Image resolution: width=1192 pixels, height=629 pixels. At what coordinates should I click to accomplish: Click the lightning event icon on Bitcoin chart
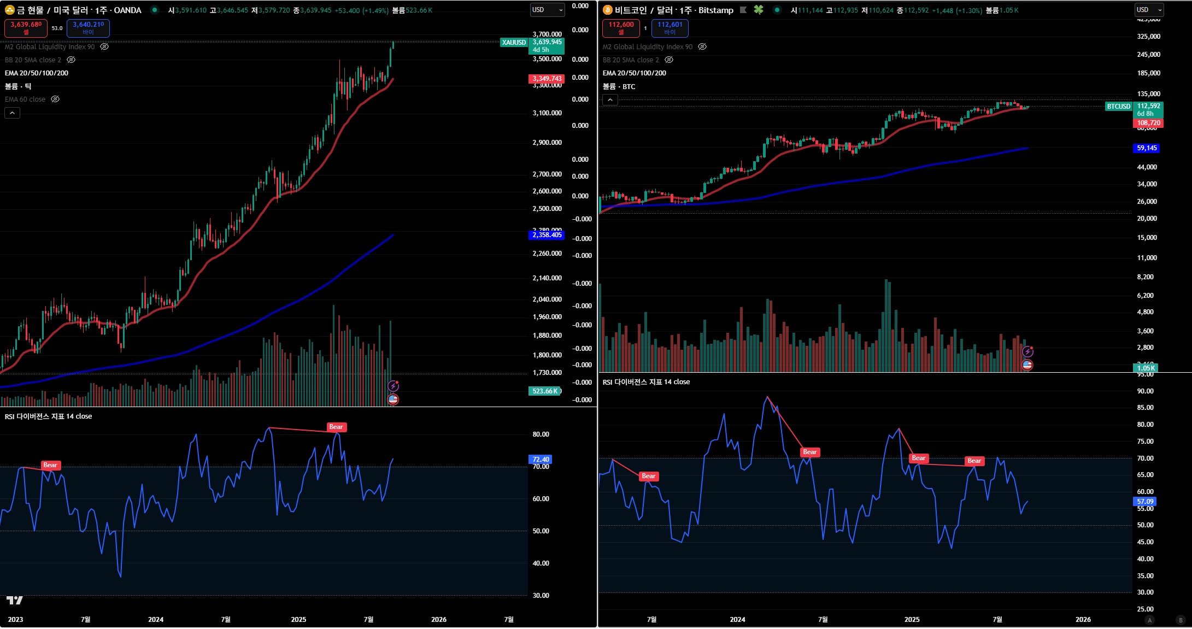tap(1027, 351)
